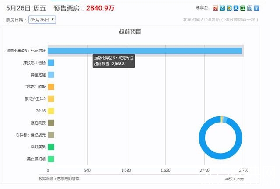The width and height of the screenshot is (280, 189).
Task: Select the 临时演员 green bar
Action: 51,147
